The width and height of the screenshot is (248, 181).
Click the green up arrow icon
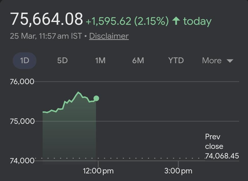click(176, 21)
